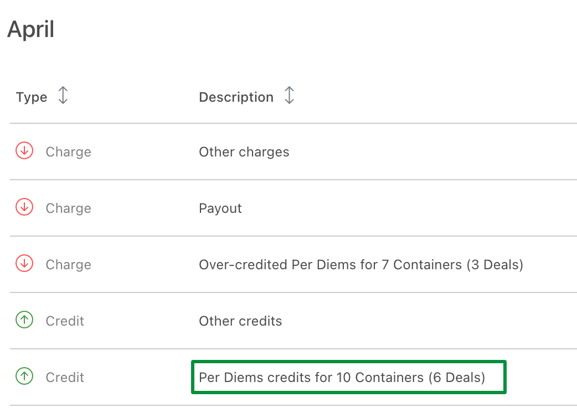
Task: Click the April heading
Action: pos(31,29)
